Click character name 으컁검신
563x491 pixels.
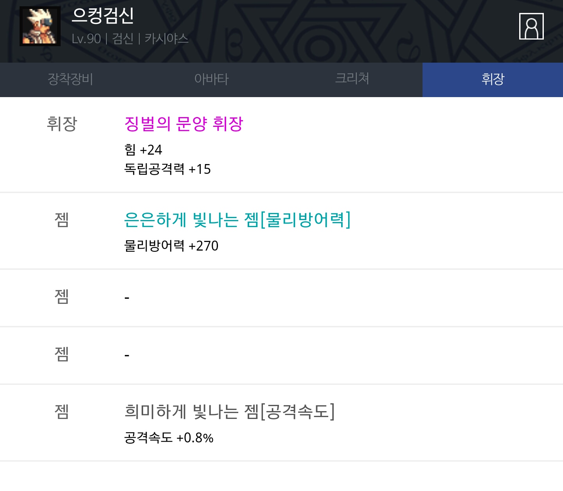click(x=103, y=16)
